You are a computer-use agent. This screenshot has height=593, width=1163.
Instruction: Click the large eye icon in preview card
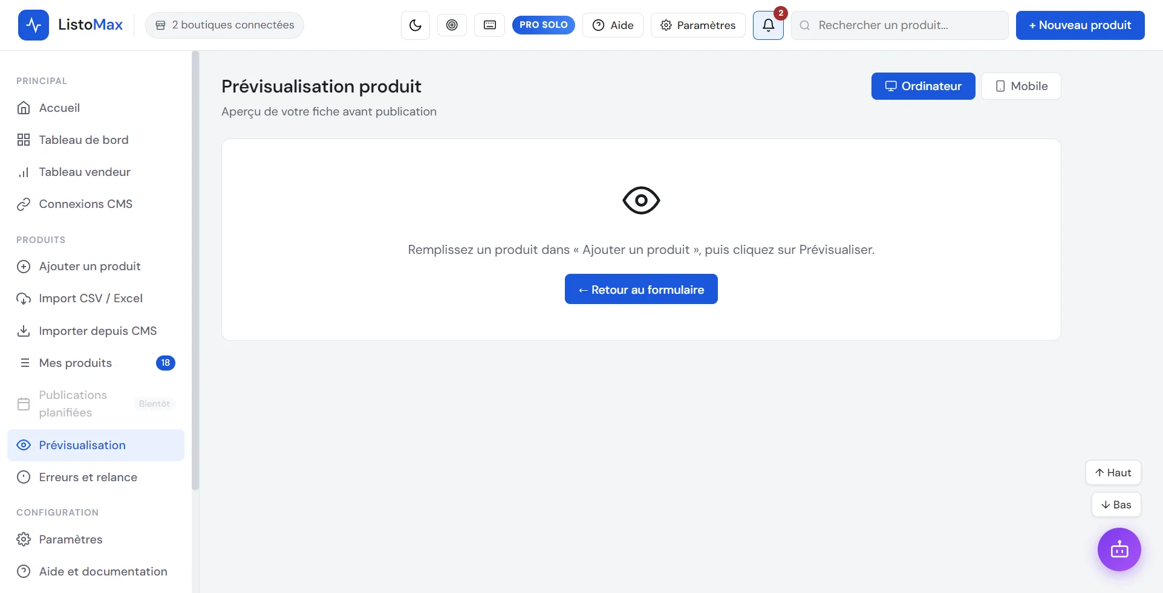click(641, 200)
